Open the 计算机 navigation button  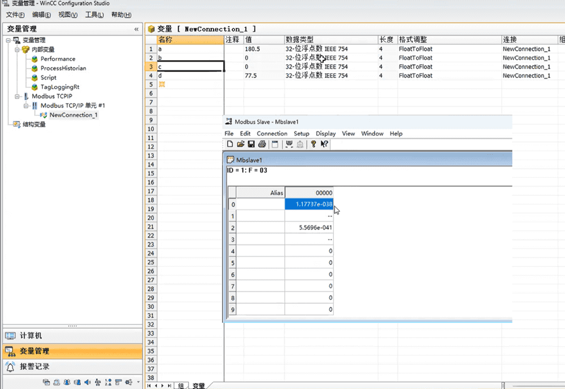point(31,335)
